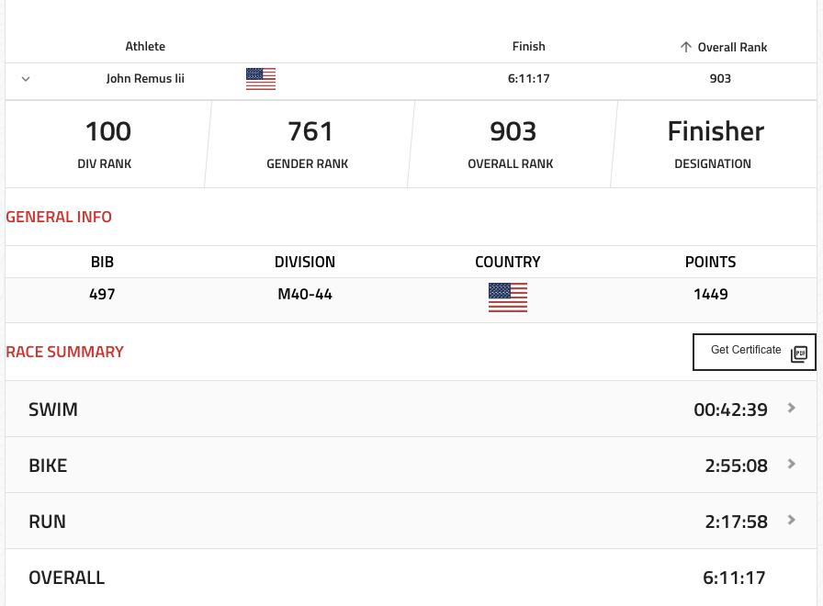Expand the BIKE split details
Viewport: 823px width, 606px height.
click(x=792, y=465)
